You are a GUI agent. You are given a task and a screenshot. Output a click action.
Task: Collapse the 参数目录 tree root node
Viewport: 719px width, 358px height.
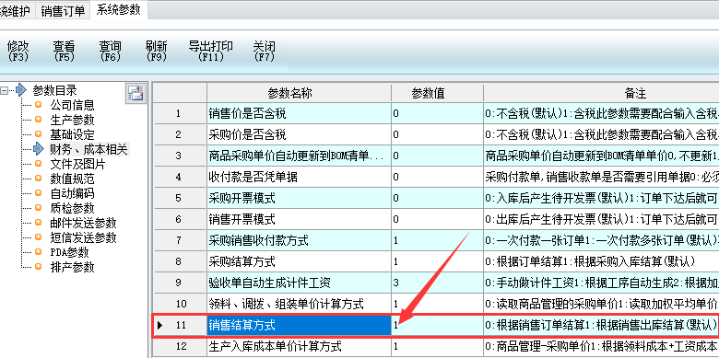tap(4, 90)
